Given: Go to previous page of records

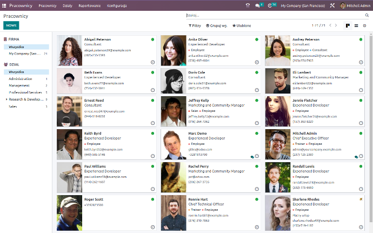Looking at the screenshot, I should [330, 25].
